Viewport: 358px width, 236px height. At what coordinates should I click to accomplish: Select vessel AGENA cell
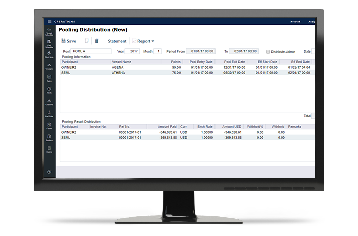(117, 67)
